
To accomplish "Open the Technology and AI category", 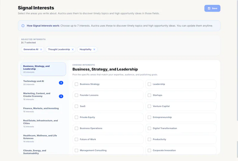I will tap(43, 83).
